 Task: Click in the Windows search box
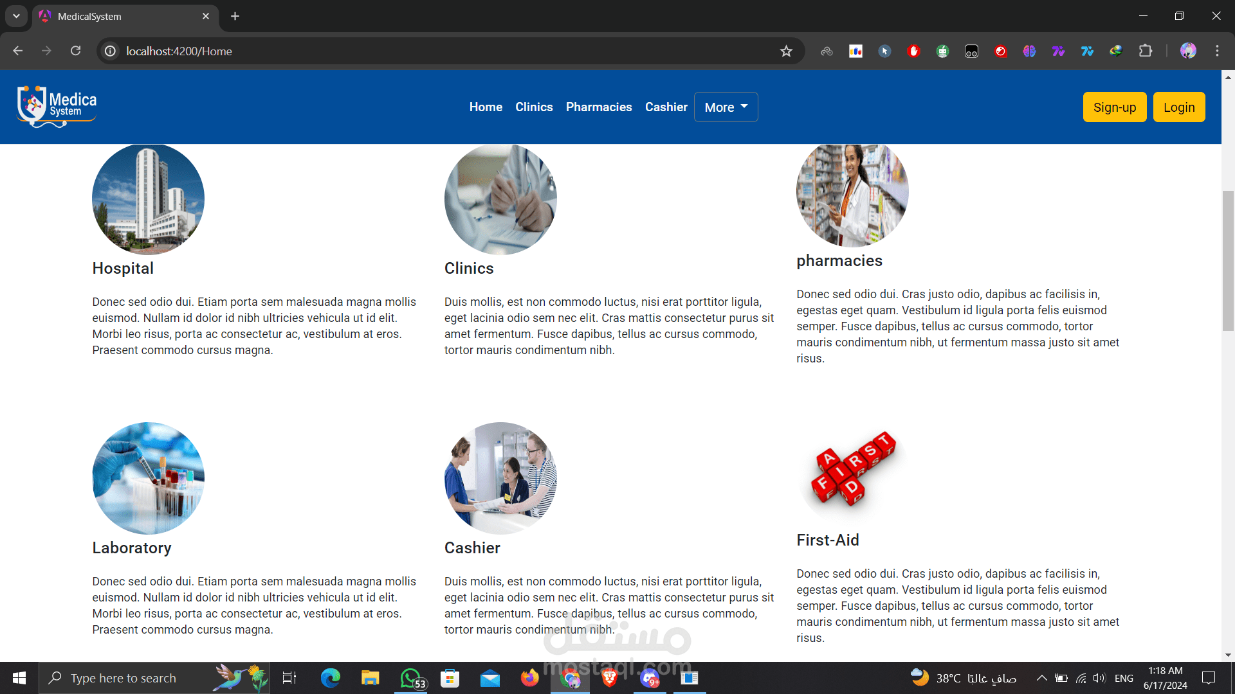point(123,678)
